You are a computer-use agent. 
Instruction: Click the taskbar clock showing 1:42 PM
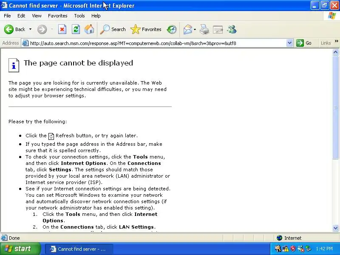324,249
